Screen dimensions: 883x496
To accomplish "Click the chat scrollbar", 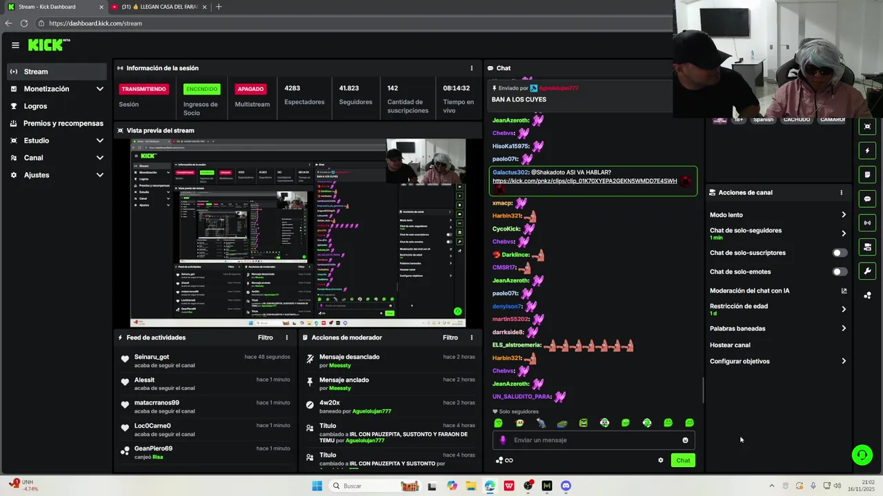I will pyautogui.click(x=702, y=391).
